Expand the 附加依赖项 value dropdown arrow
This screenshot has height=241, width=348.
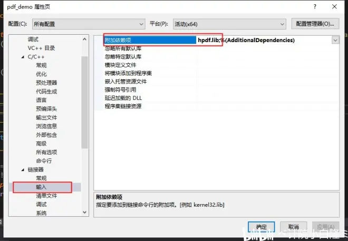[335, 40]
